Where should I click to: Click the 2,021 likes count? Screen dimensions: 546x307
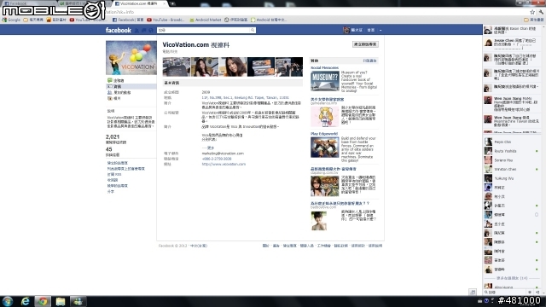(113, 136)
